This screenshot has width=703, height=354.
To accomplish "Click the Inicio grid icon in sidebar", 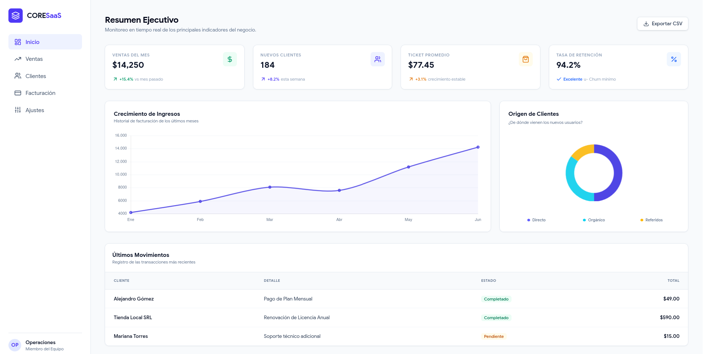I will point(18,42).
